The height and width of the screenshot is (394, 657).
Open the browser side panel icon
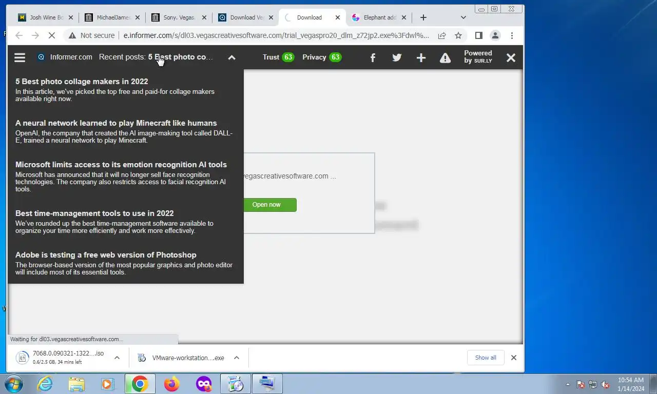[x=478, y=35]
